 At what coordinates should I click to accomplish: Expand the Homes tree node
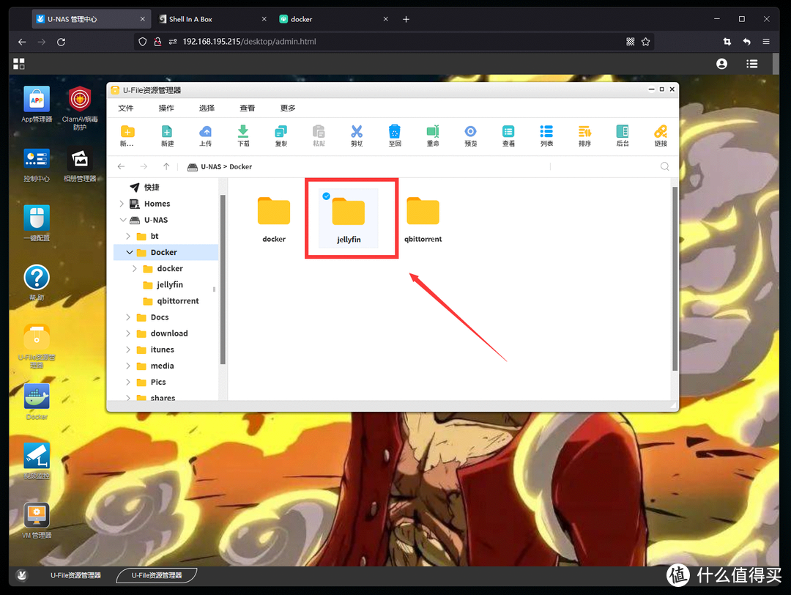122,204
